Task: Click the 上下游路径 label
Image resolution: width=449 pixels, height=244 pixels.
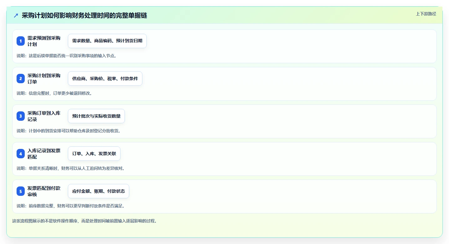Action: pos(426,14)
